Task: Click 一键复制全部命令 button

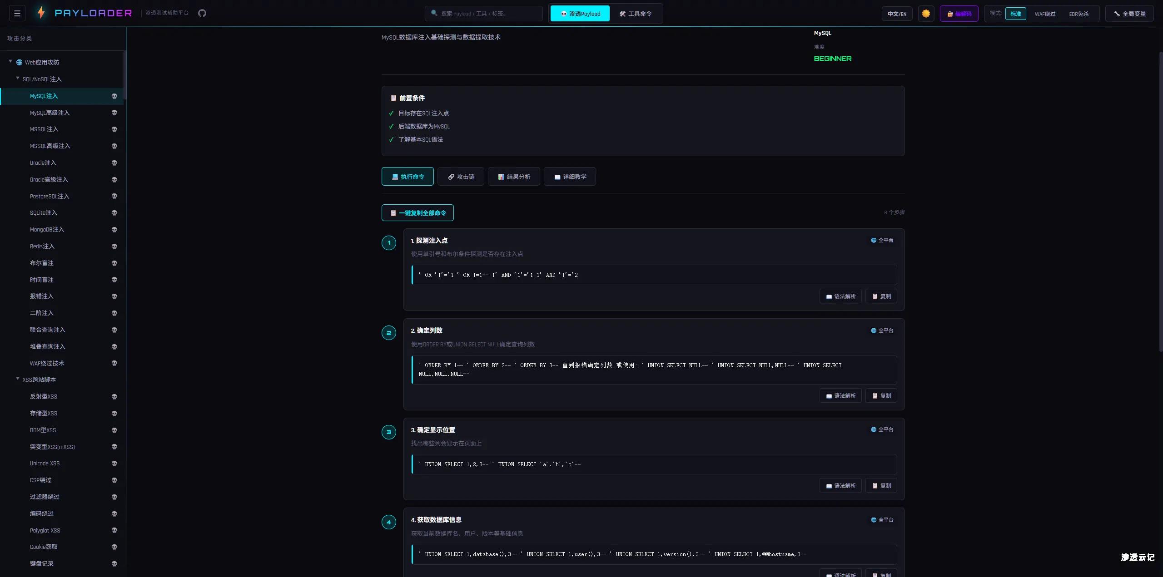Action: click(x=417, y=212)
